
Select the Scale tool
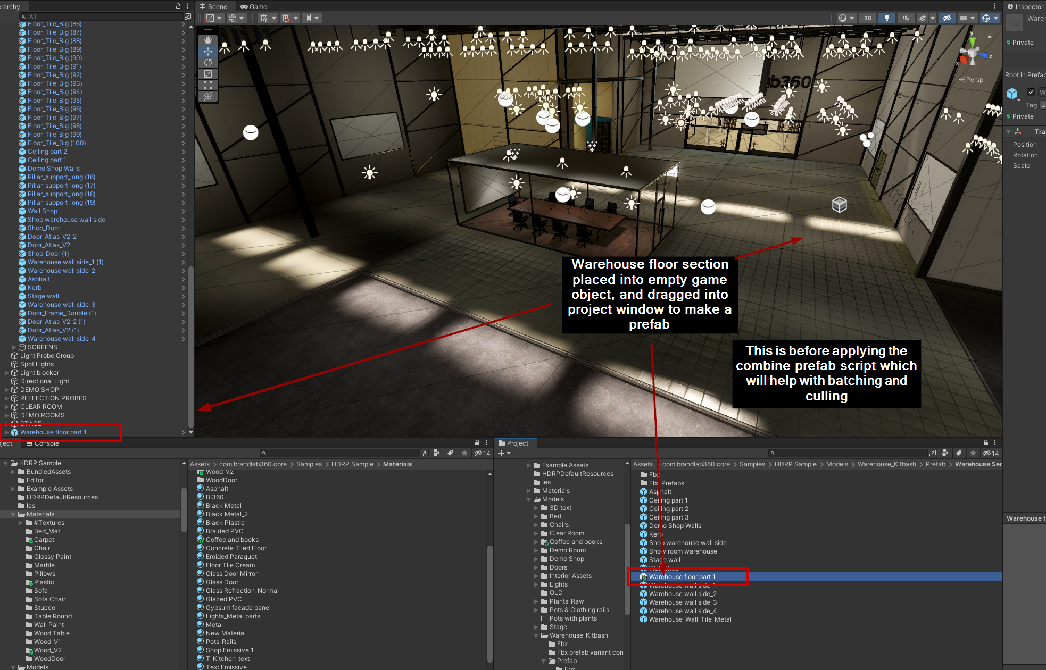tap(208, 74)
